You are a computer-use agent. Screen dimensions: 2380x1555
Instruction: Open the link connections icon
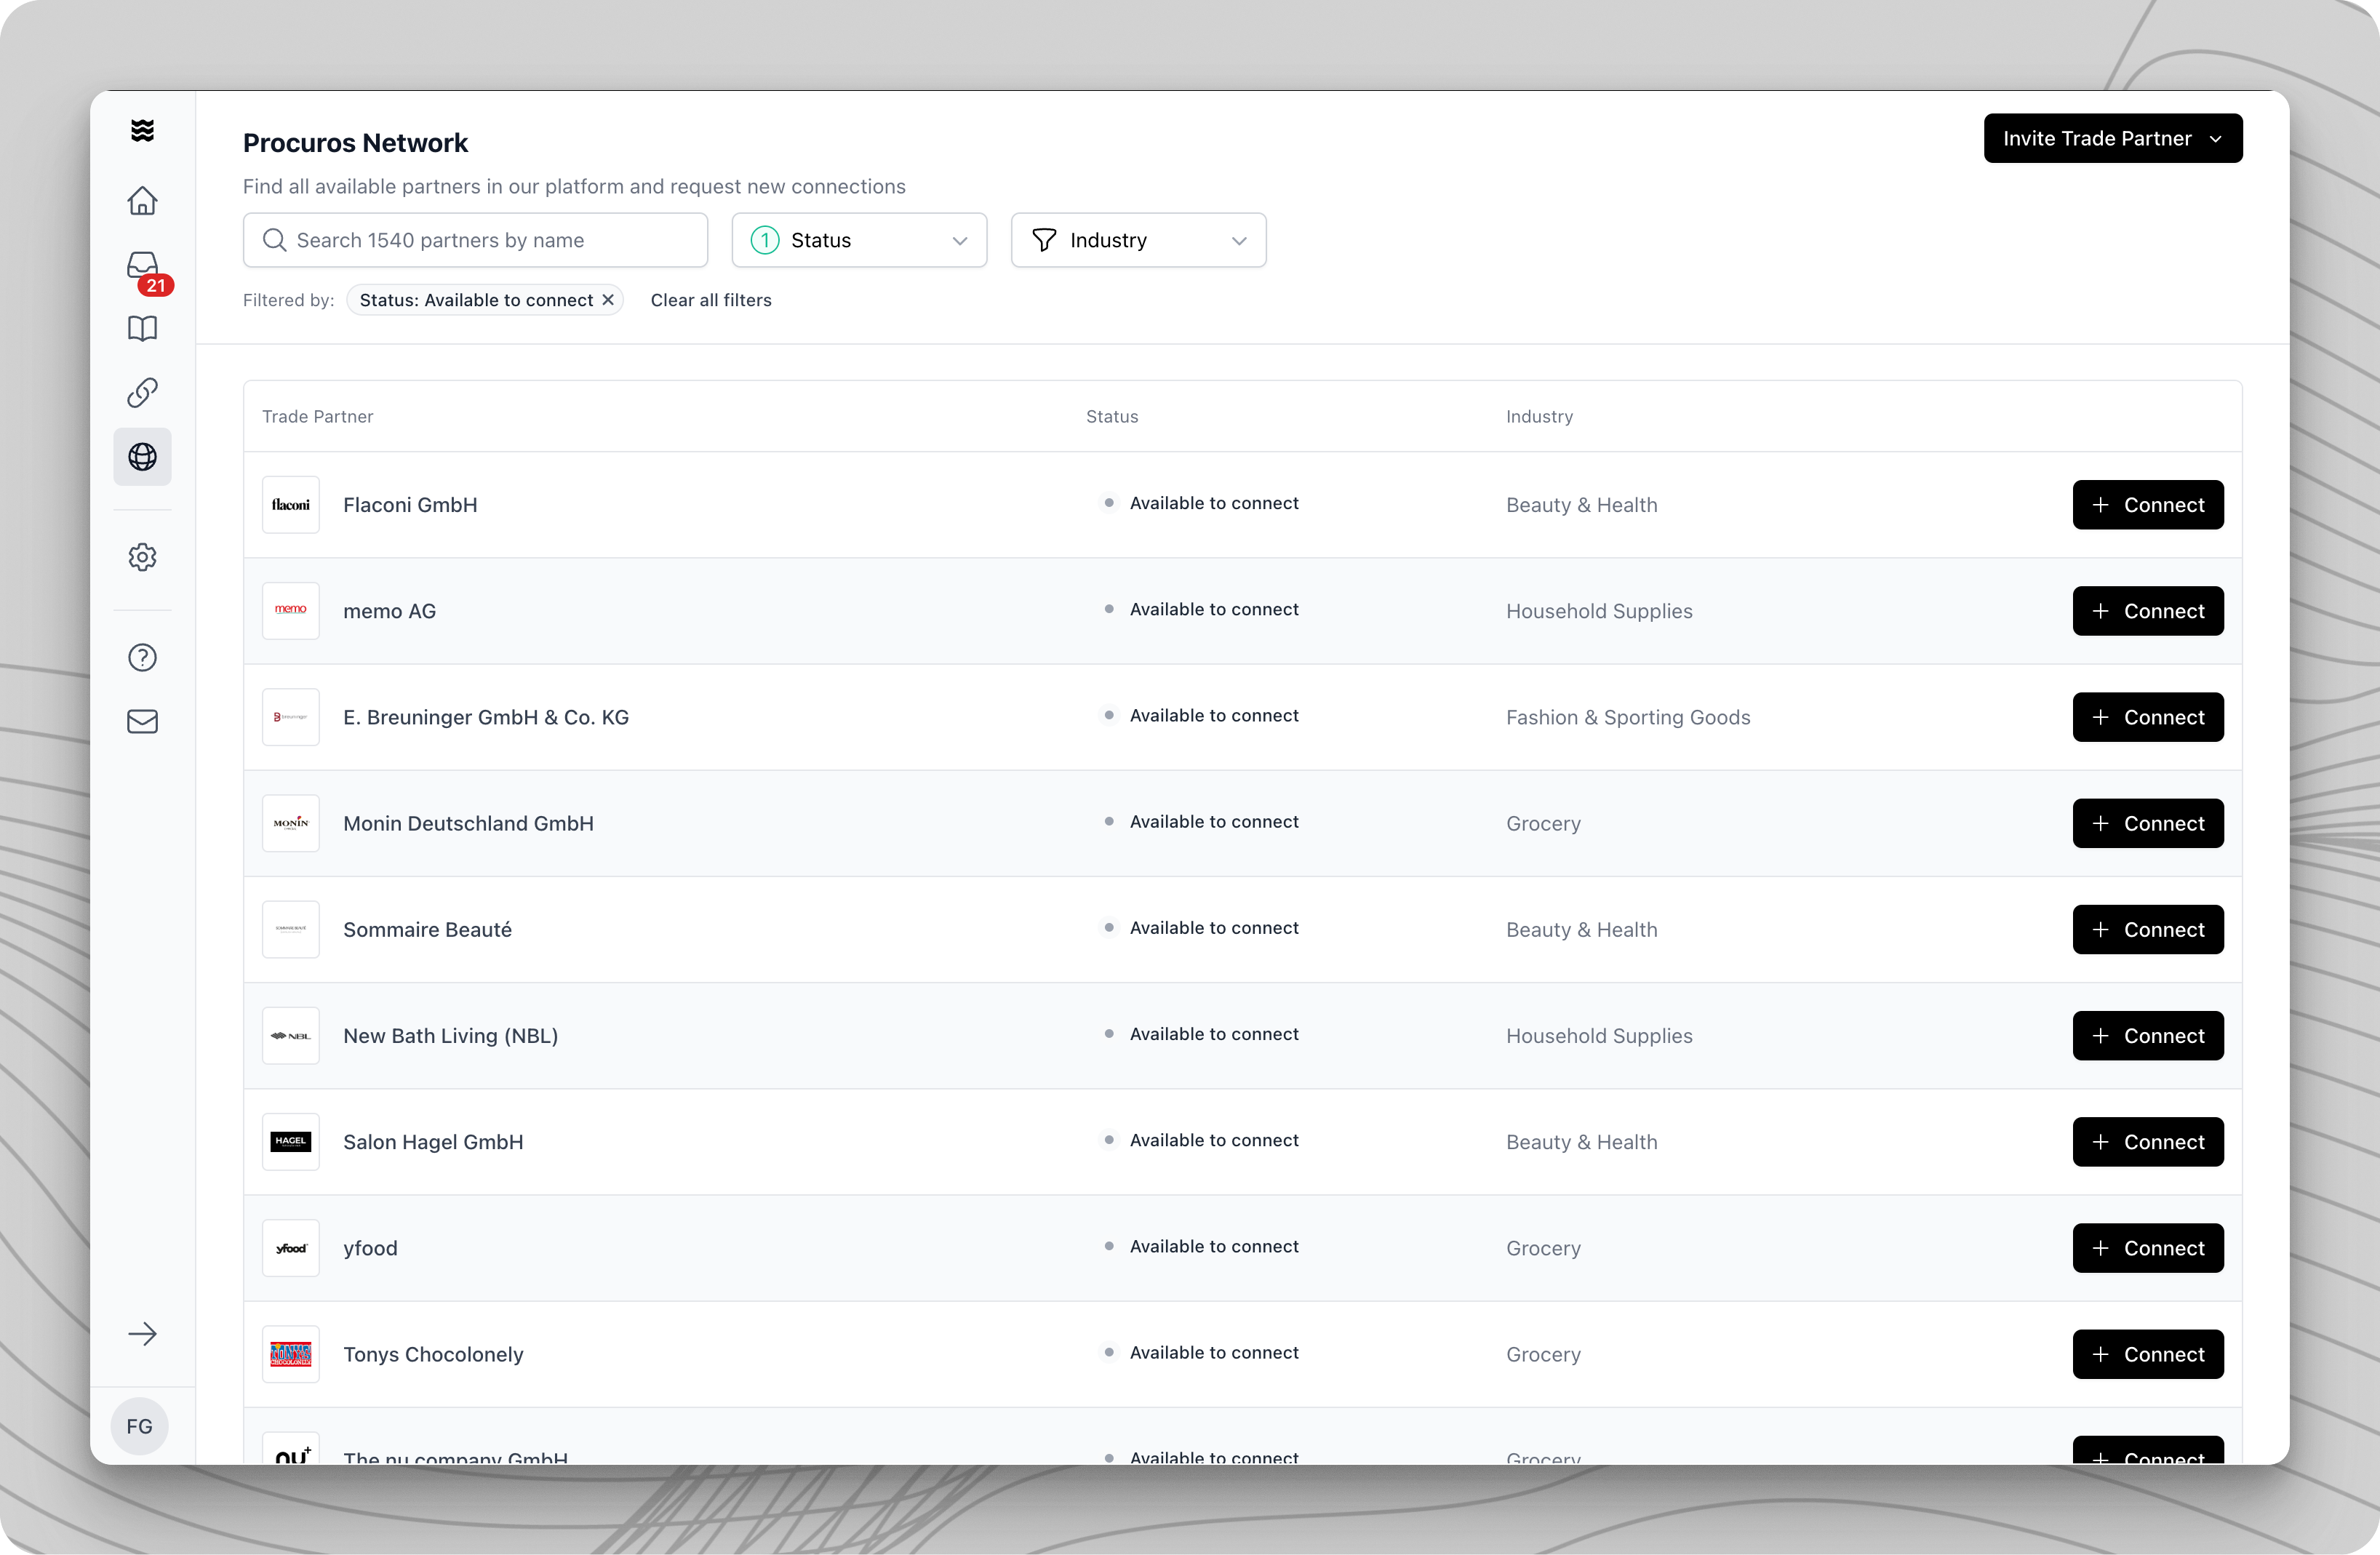[x=142, y=393]
